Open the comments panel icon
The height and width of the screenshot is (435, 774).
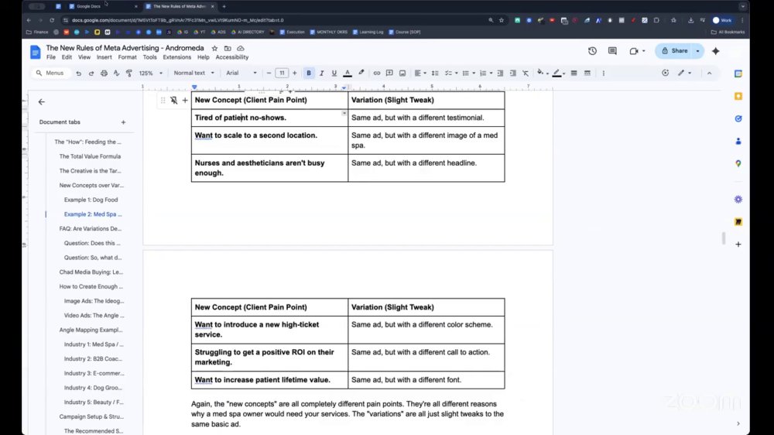[612, 51]
